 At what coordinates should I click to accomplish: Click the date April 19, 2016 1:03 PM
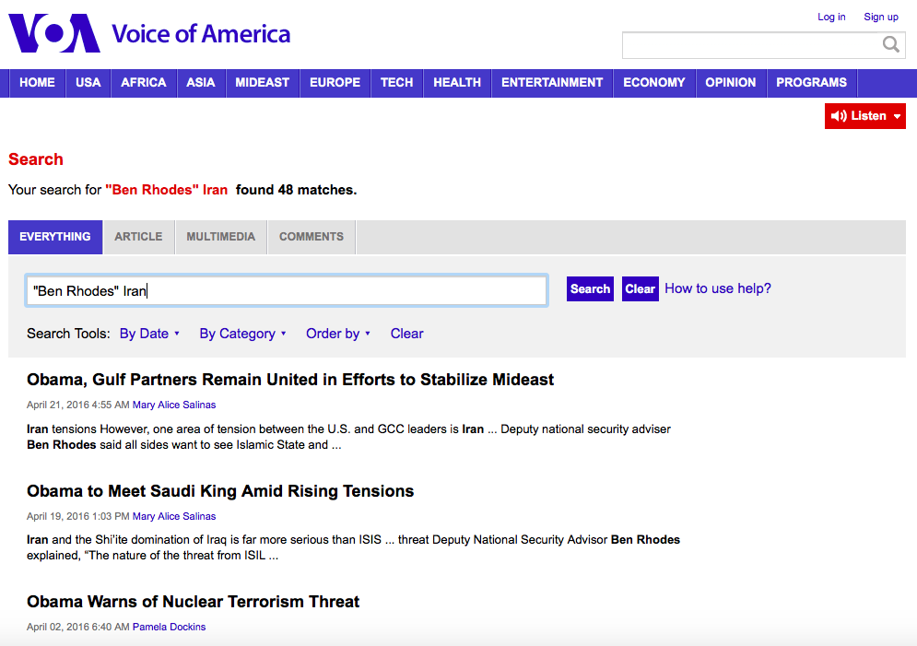pos(77,516)
